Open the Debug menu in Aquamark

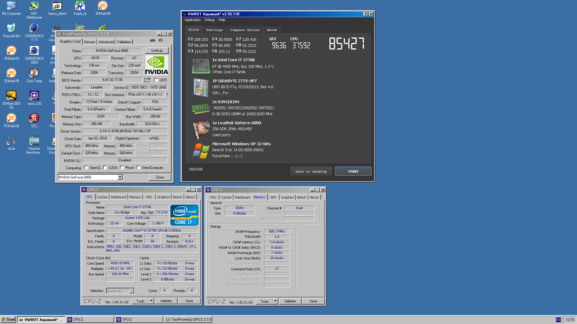tap(209, 20)
